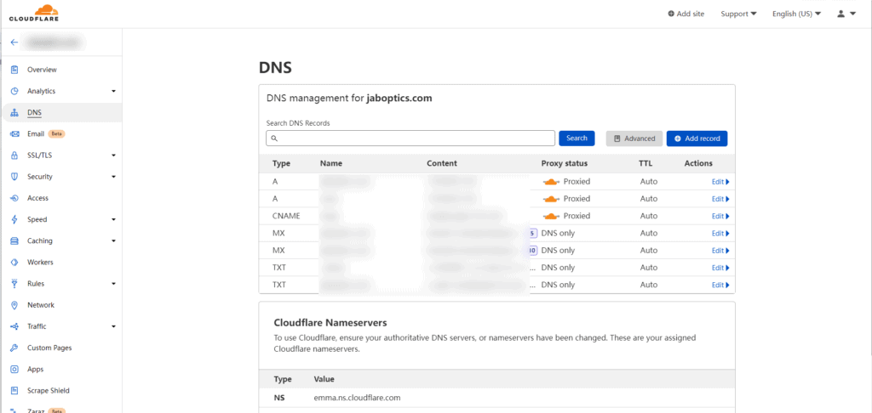Edit the priority 5 MX record
Image resolution: width=872 pixels, height=413 pixels.
point(720,234)
